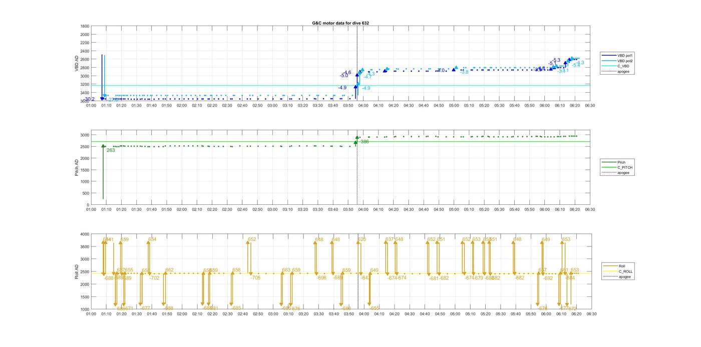
Task: Click the '1800' tick on VBD axis
Action: click(x=85, y=26)
